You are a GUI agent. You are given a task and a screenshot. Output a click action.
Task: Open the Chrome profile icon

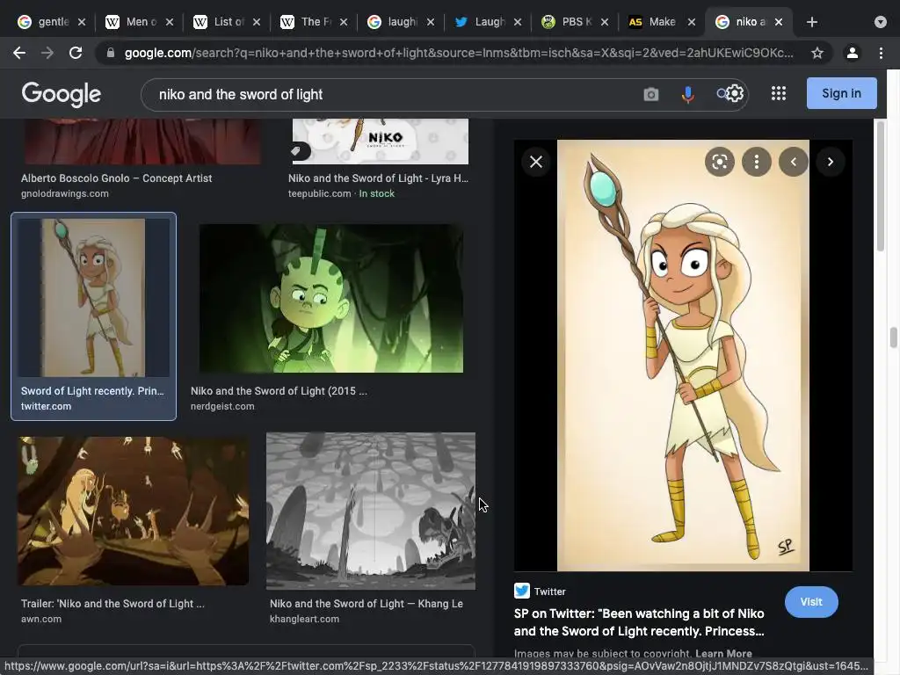click(853, 53)
